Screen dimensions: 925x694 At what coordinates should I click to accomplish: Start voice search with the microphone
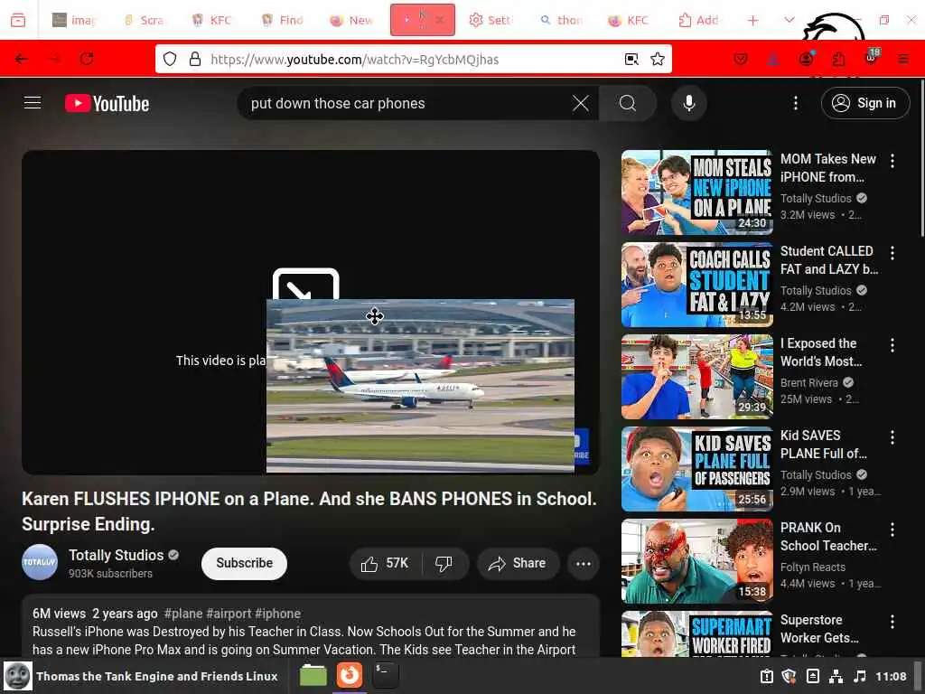688,103
